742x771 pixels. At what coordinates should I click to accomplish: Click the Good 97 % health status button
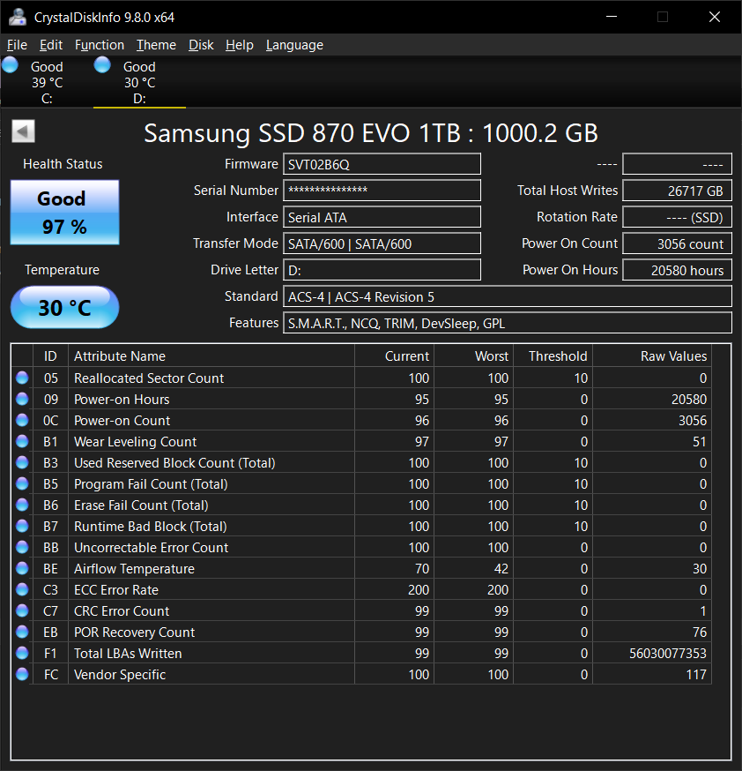pyautogui.click(x=65, y=212)
